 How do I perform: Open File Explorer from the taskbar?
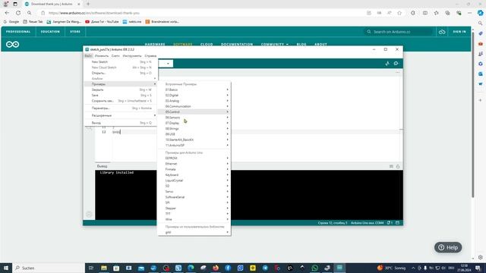point(104,268)
